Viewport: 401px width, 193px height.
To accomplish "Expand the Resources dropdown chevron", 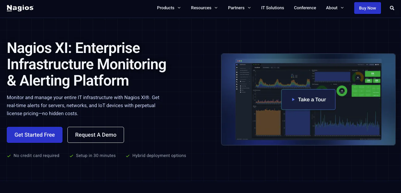I will click(216, 8).
